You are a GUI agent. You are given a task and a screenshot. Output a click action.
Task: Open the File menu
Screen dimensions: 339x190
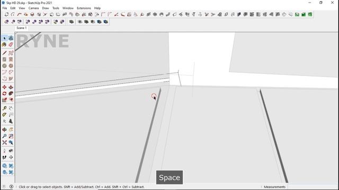coord(5,8)
